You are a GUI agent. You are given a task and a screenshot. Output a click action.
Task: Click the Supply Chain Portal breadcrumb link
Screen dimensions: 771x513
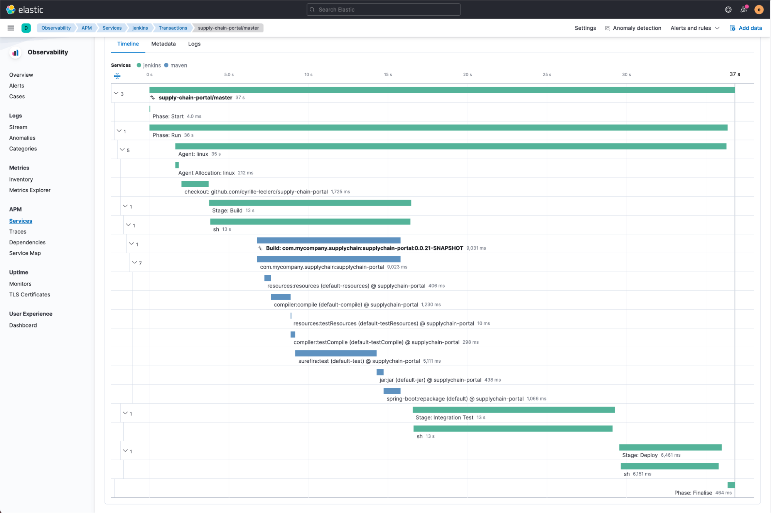click(228, 27)
